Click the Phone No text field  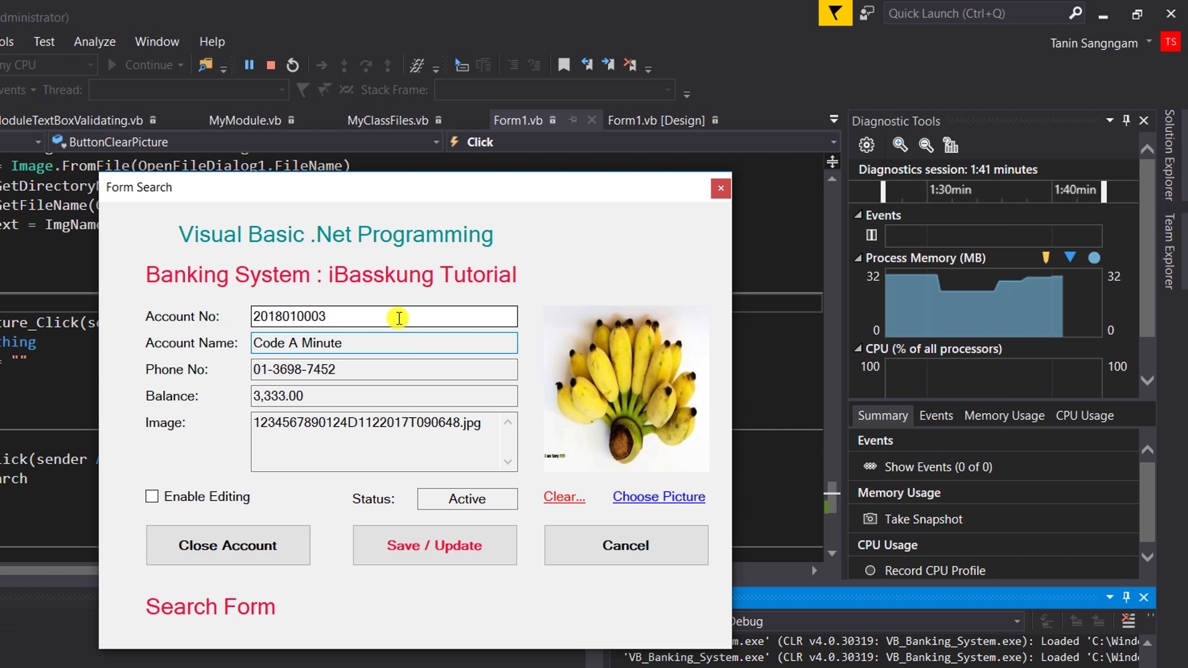pos(384,369)
